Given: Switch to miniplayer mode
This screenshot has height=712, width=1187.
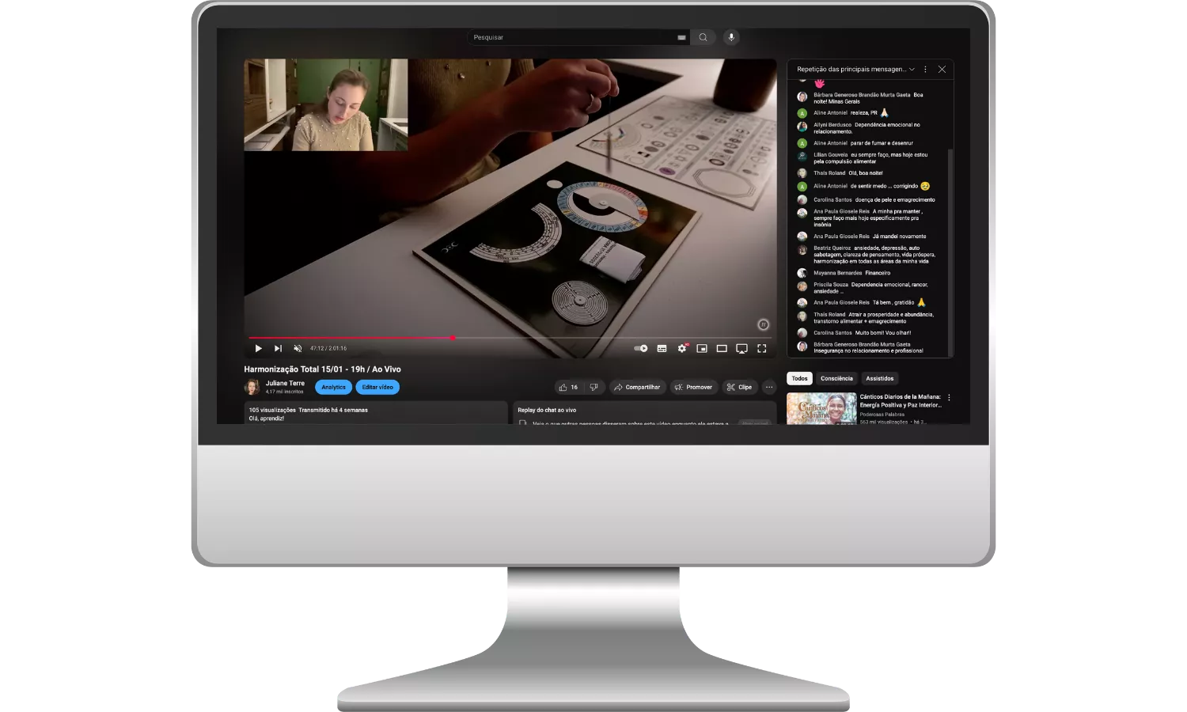Looking at the screenshot, I should tap(702, 348).
